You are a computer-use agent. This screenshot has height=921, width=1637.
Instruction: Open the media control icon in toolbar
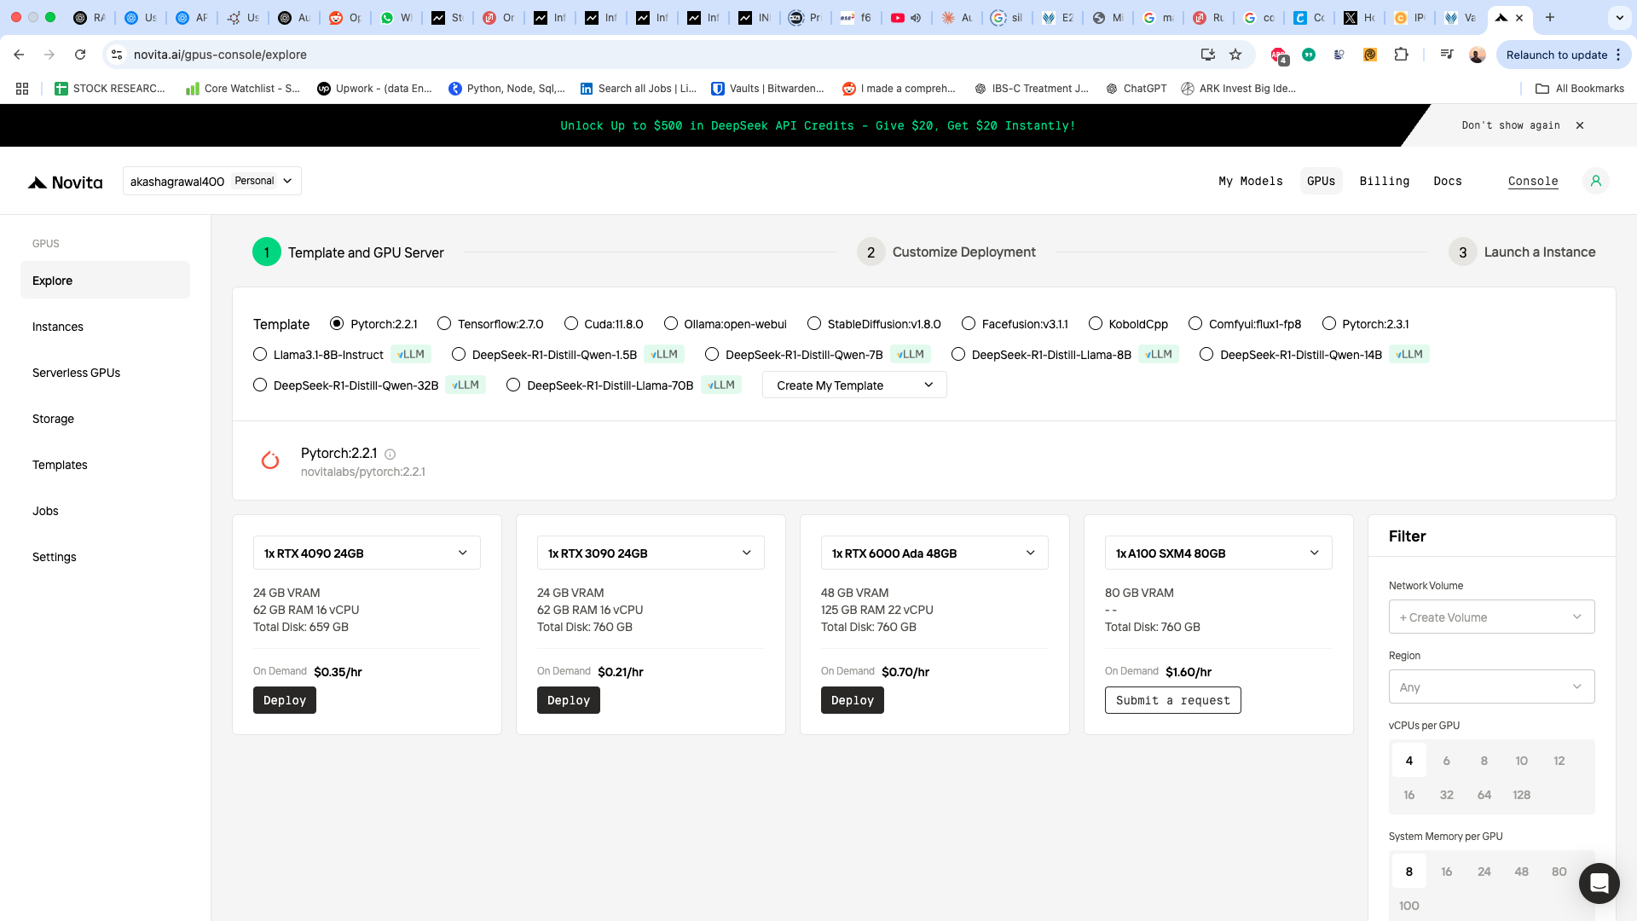click(x=1447, y=55)
